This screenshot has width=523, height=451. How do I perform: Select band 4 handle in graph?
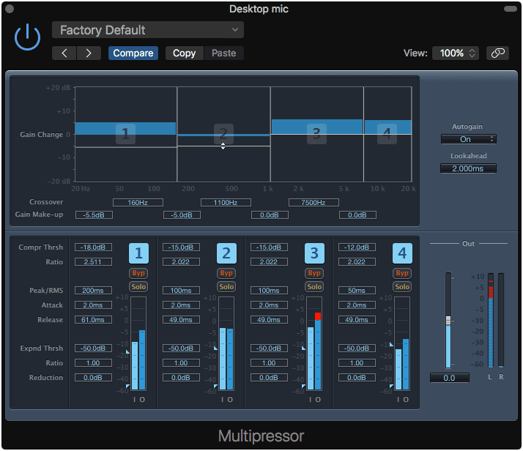[387, 134]
